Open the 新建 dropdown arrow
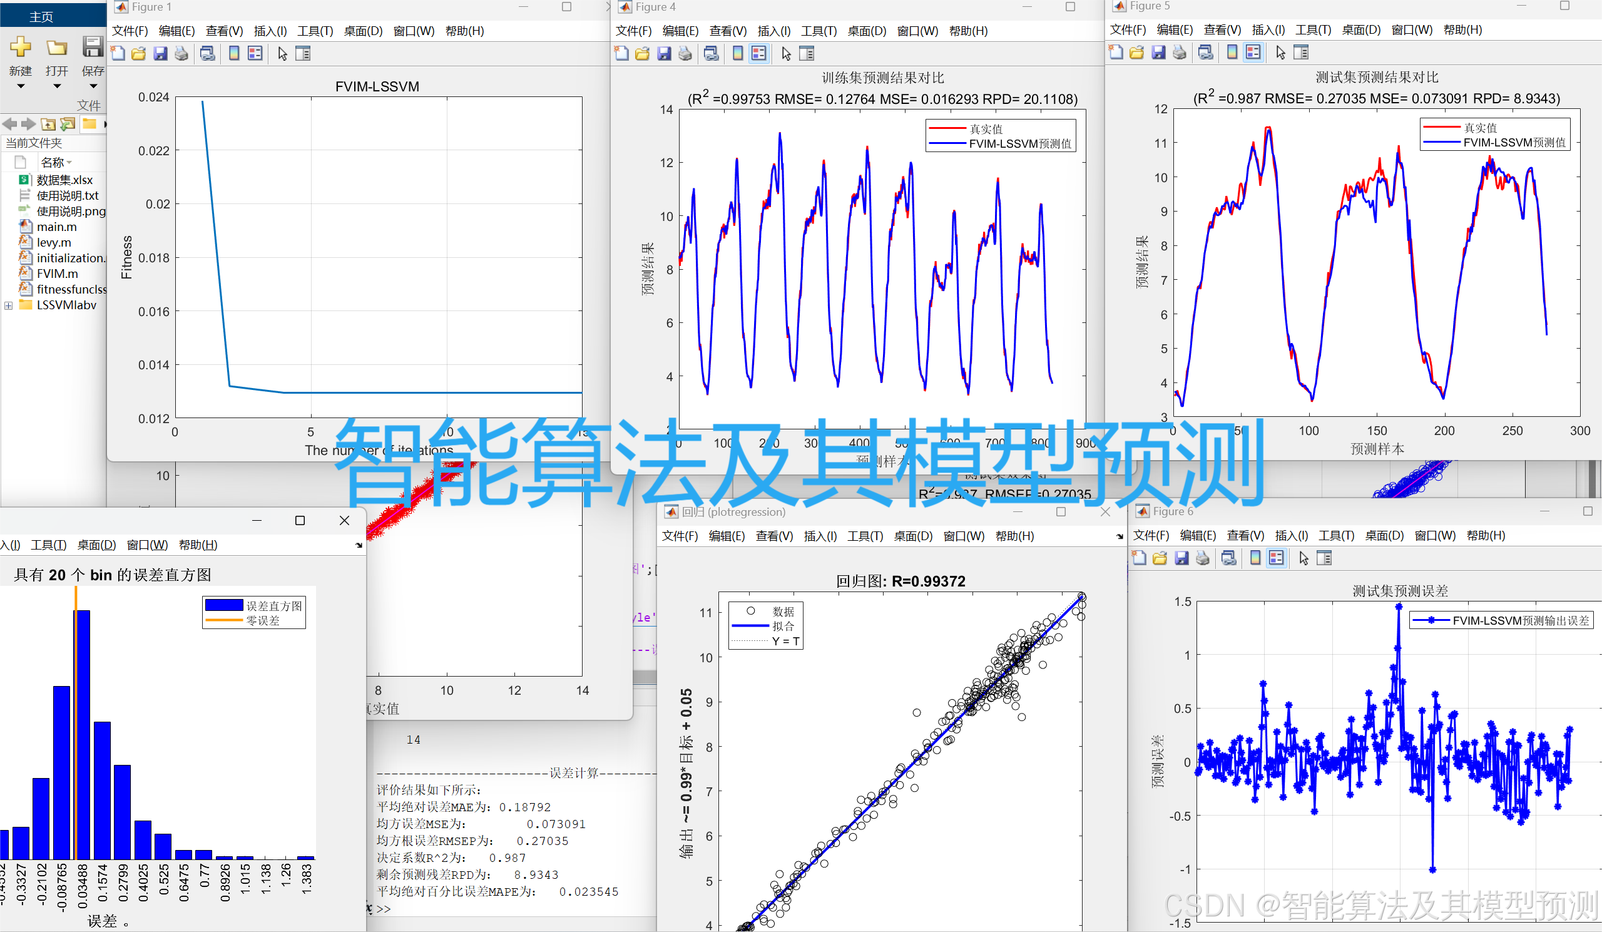 point(21,84)
